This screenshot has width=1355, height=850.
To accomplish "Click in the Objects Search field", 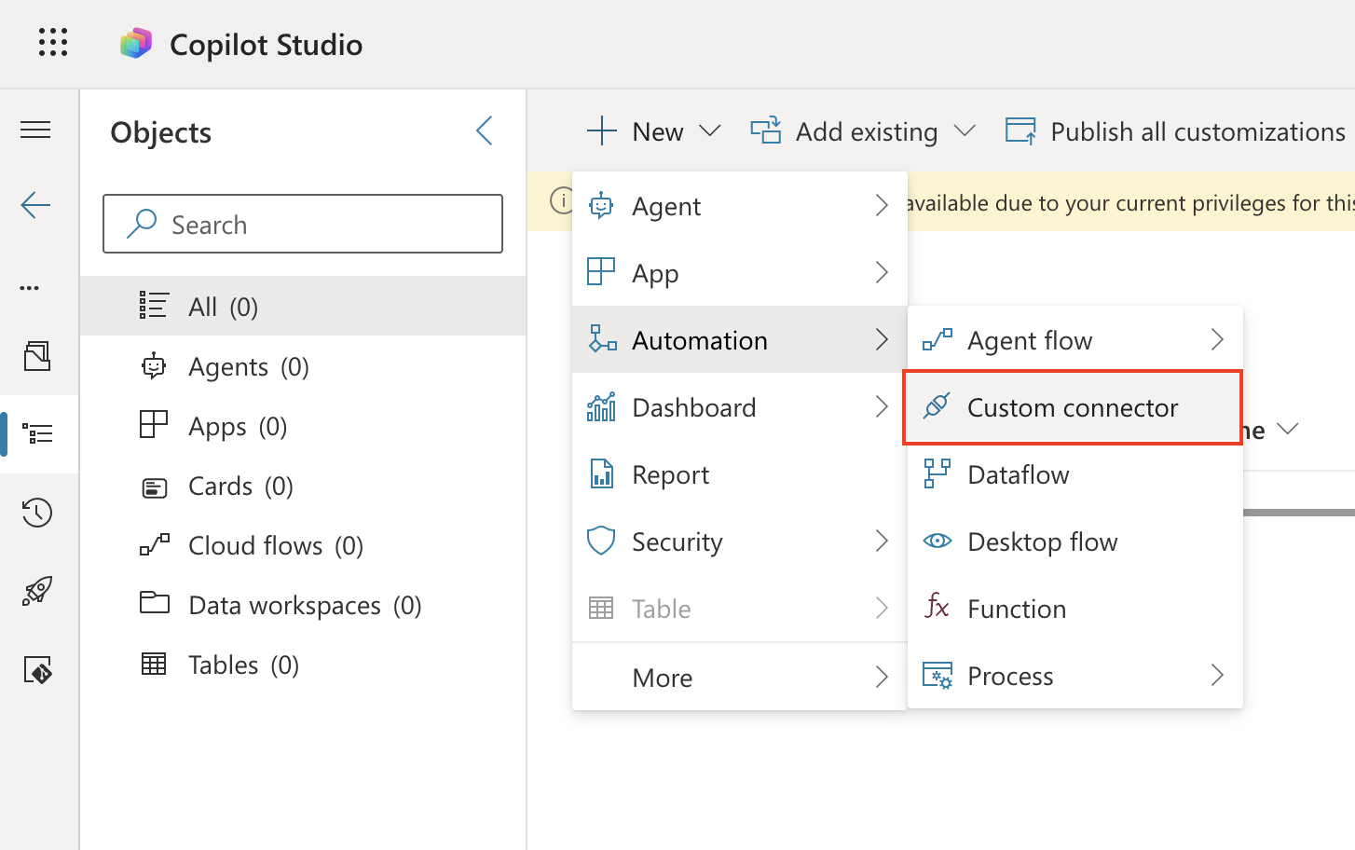I will tap(303, 224).
